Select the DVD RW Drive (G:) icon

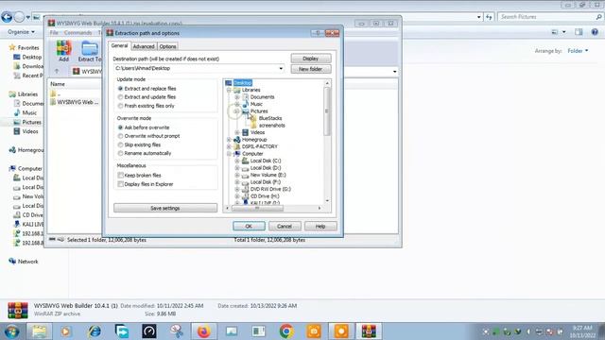pos(246,189)
